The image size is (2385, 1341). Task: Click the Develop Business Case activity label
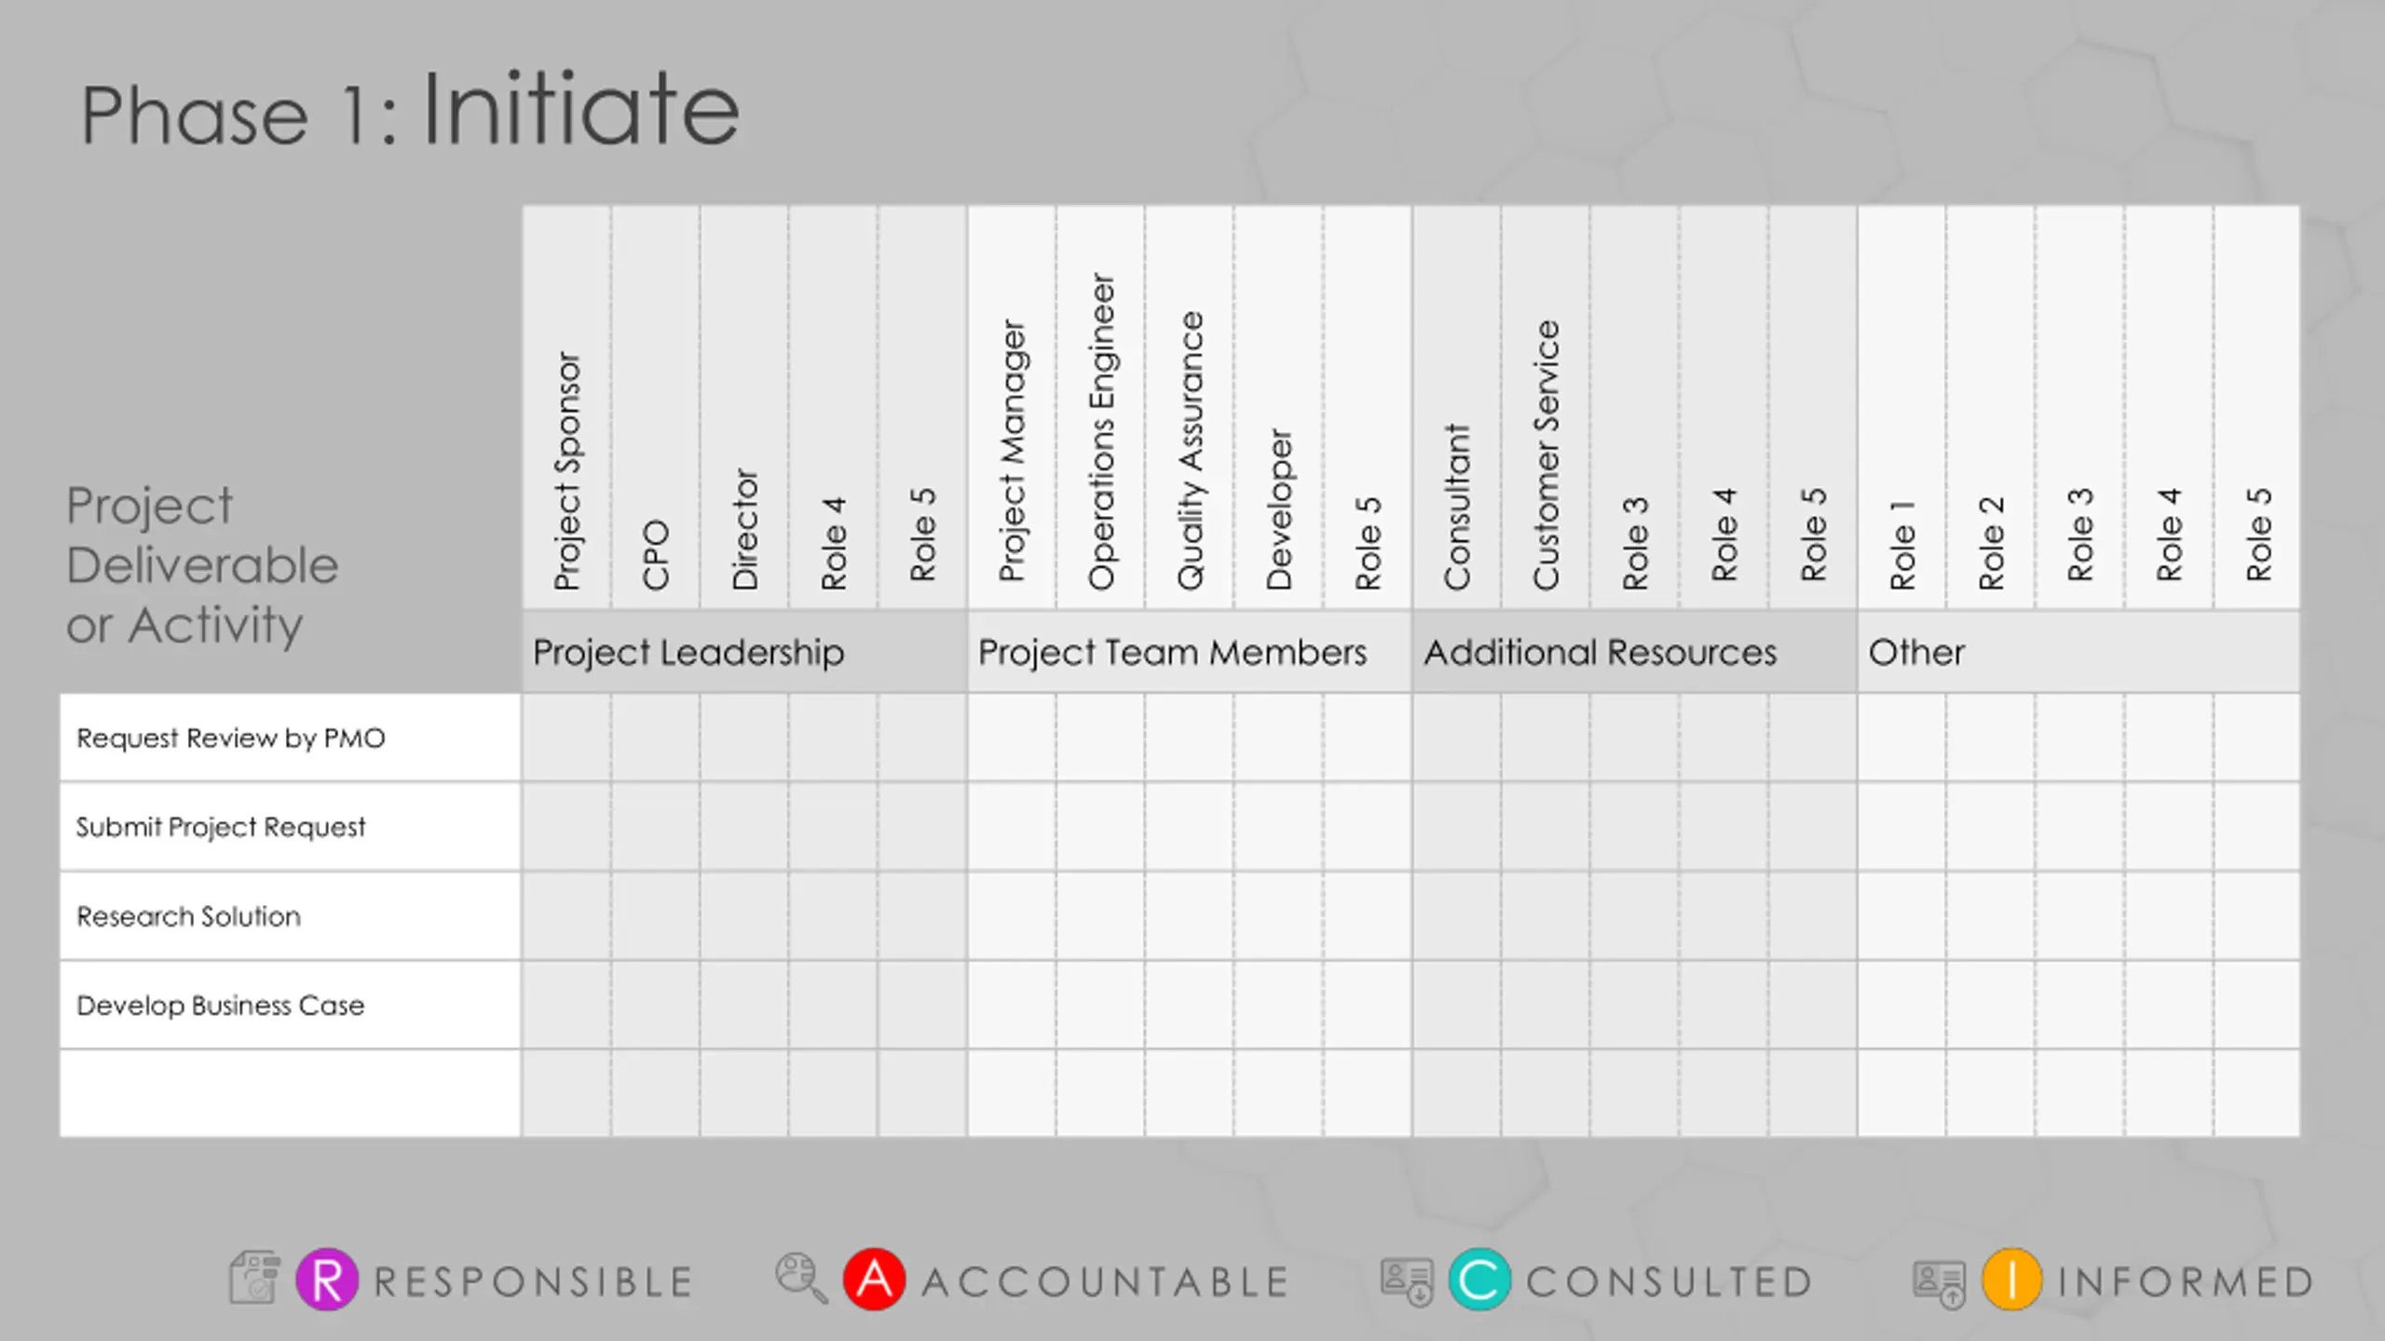(221, 1006)
